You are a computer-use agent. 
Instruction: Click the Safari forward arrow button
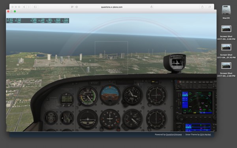click(x=28, y=7)
